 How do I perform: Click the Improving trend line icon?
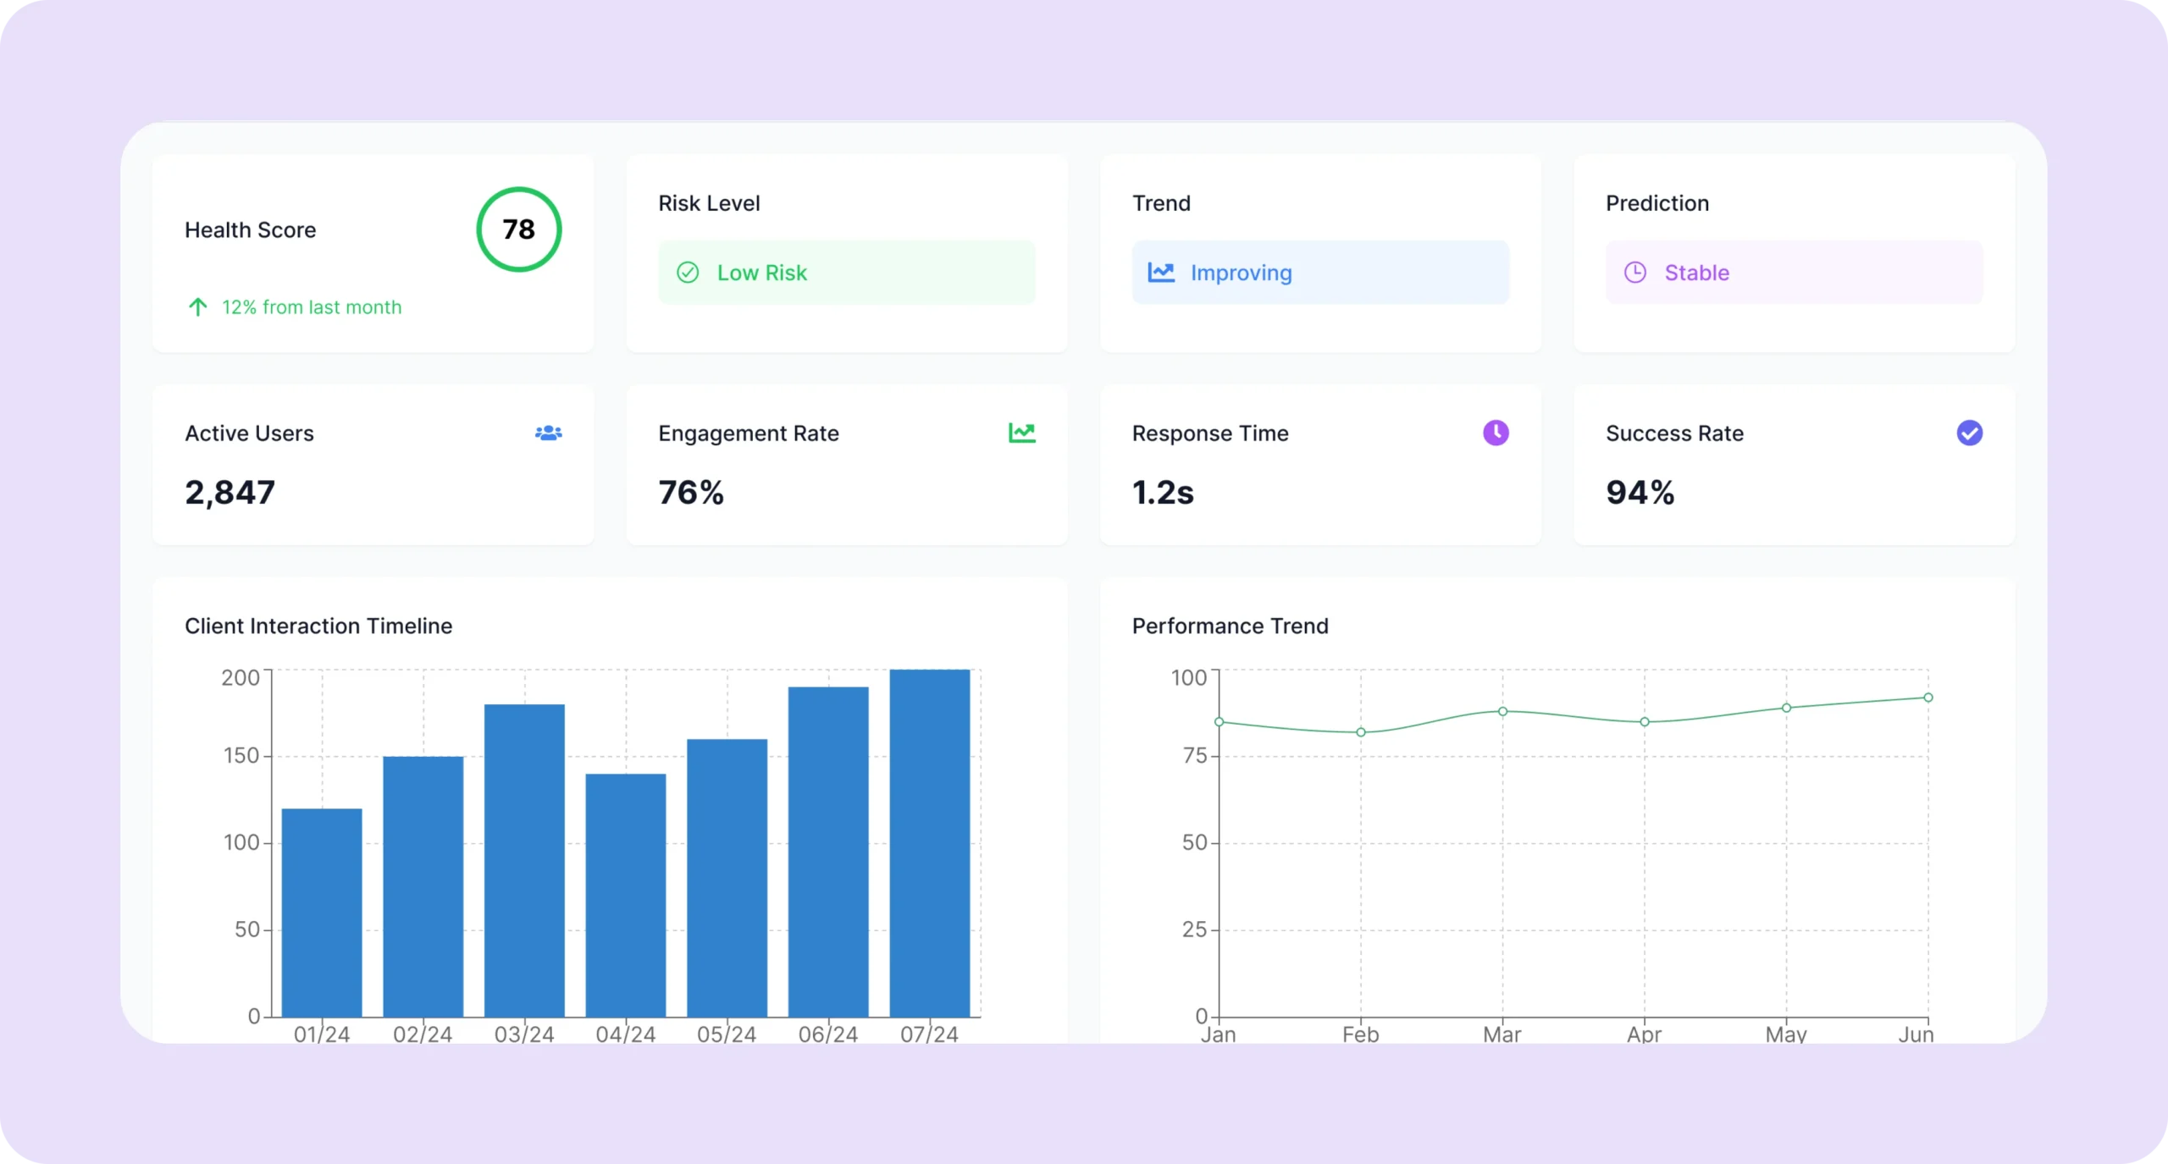click(1161, 273)
